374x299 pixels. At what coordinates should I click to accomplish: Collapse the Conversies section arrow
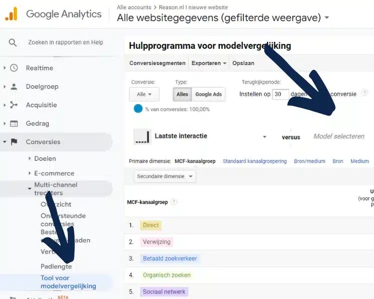click(x=4, y=142)
